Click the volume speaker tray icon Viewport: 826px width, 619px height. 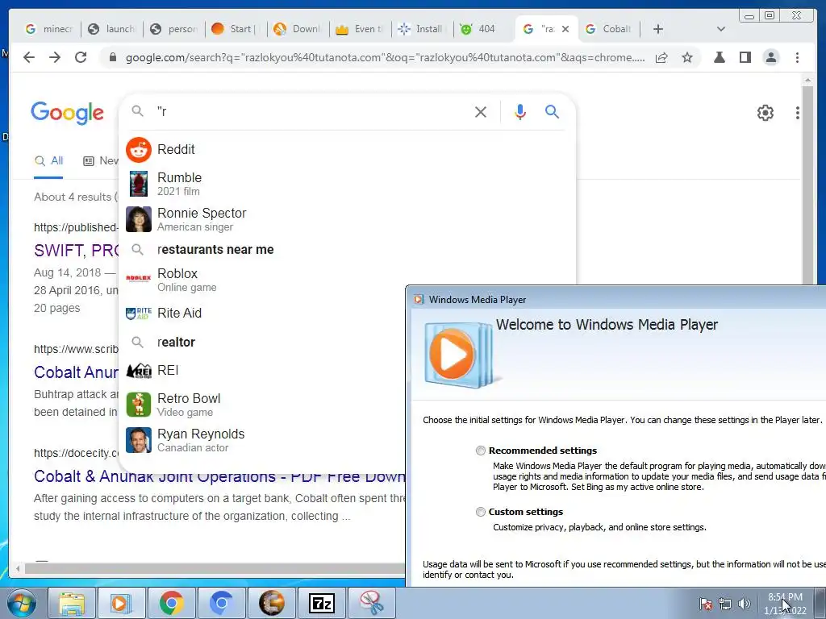744,604
